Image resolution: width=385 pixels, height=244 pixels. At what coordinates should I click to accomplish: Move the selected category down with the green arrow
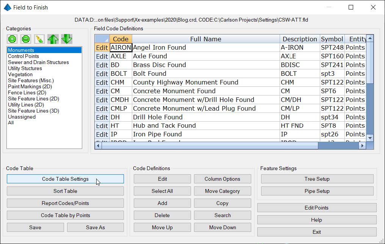tap(67, 39)
